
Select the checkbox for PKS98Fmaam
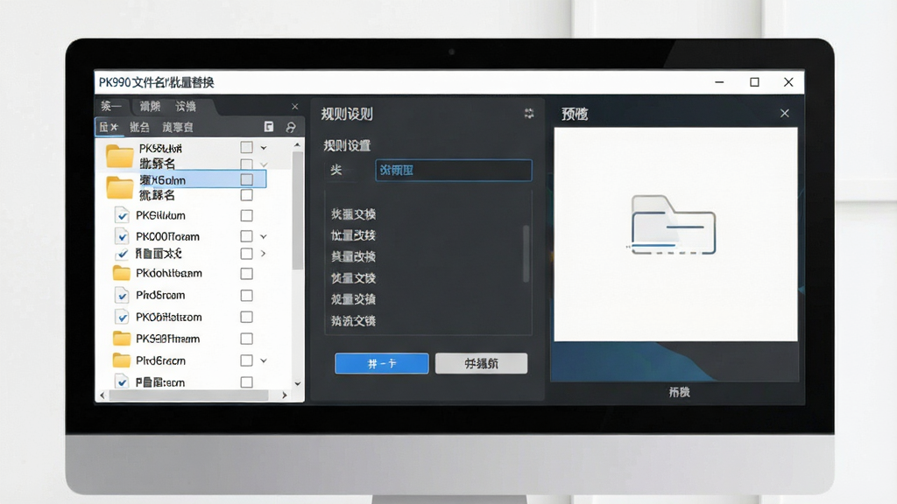pos(246,339)
